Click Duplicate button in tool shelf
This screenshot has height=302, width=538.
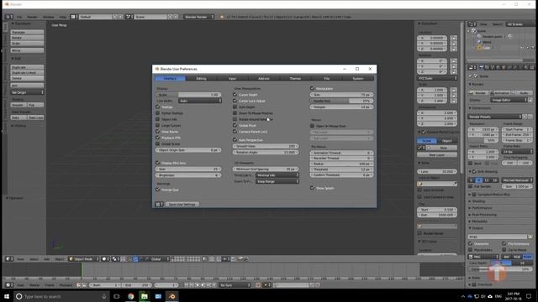click(x=27, y=67)
